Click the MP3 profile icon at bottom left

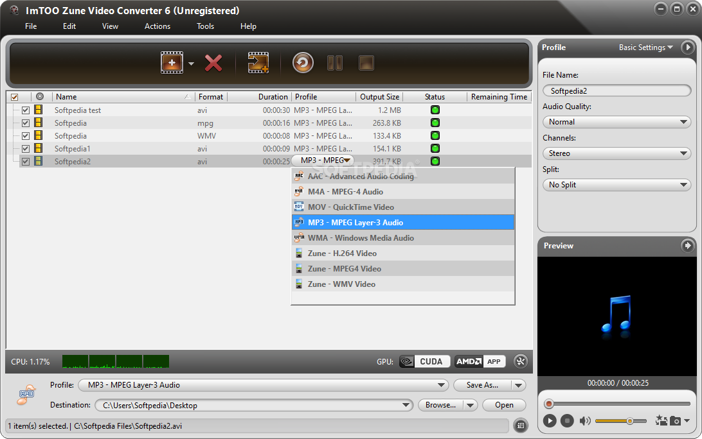point(26,394)
